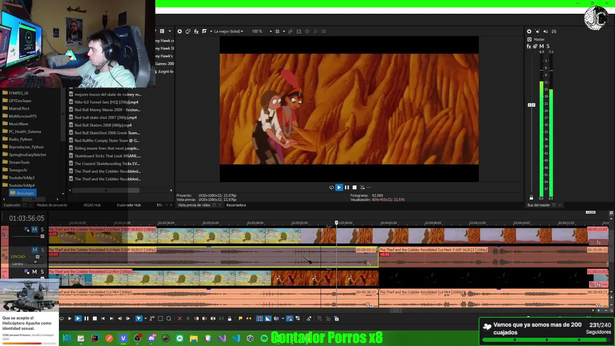Image resolution: width=615 pixels, height=346 pixels.
Task: Toggle Enable Snapping magnet icon
Action: 259,318
